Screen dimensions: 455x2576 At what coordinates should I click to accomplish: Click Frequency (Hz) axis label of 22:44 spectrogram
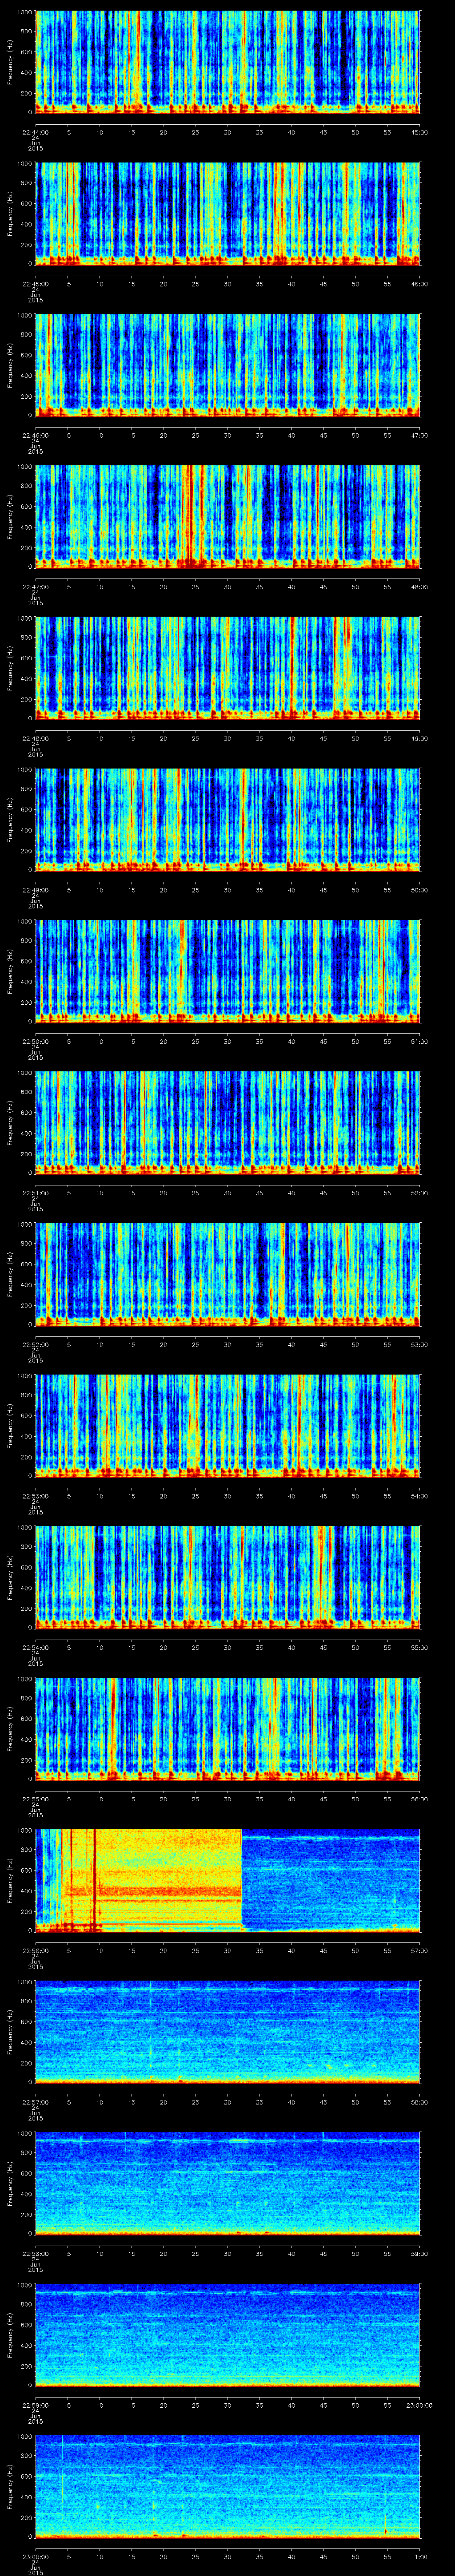tap(10, 63)
